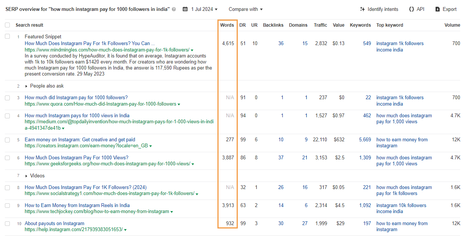This screenshot has width=465, height=236.
Task: Click the API braces icon
Action: coord(412,9)
